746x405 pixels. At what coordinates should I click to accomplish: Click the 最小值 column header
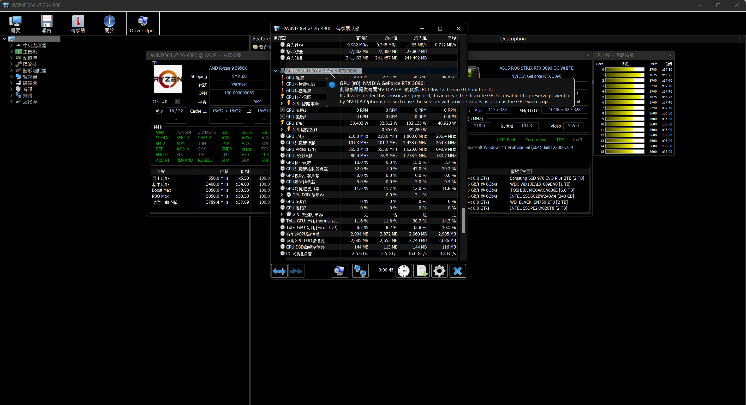[x=385, y=38]
